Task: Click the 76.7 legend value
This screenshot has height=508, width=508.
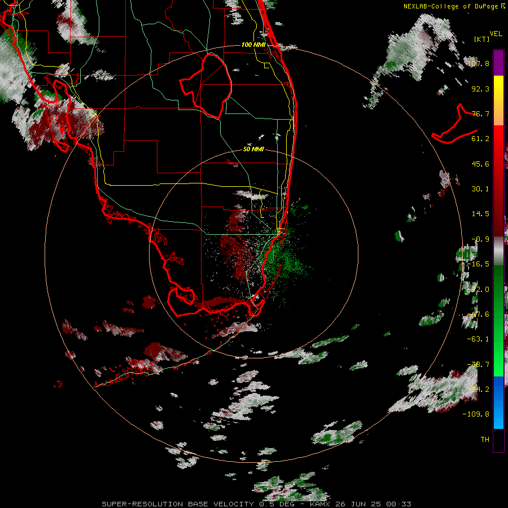Action: [480, 113]
